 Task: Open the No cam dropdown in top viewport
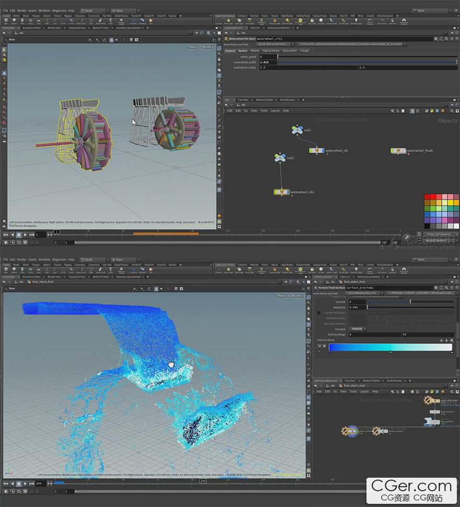(207, 47)
